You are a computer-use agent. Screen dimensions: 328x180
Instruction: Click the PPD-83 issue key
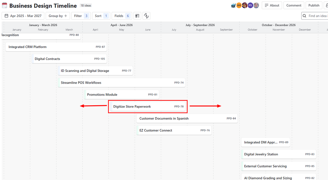pyautogui.click(x=310, y=154)
